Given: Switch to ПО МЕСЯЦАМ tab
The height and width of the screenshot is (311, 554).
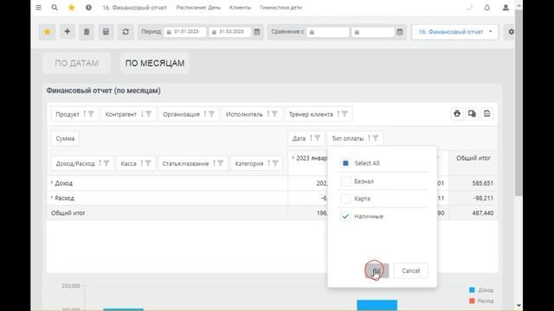Looking at the screenshot, I should click(155, 63).
